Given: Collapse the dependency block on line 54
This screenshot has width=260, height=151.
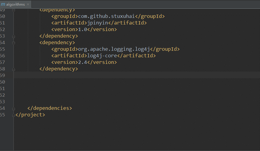Looking at the screenshot, I should tap(13, 43).
